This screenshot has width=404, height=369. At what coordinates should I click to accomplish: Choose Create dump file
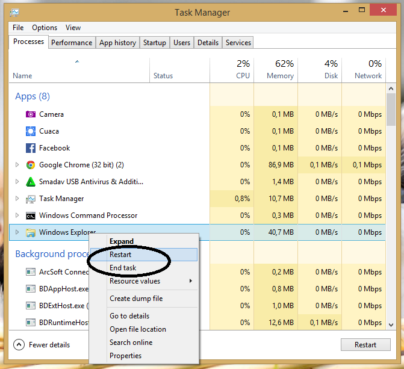[144, 299]
